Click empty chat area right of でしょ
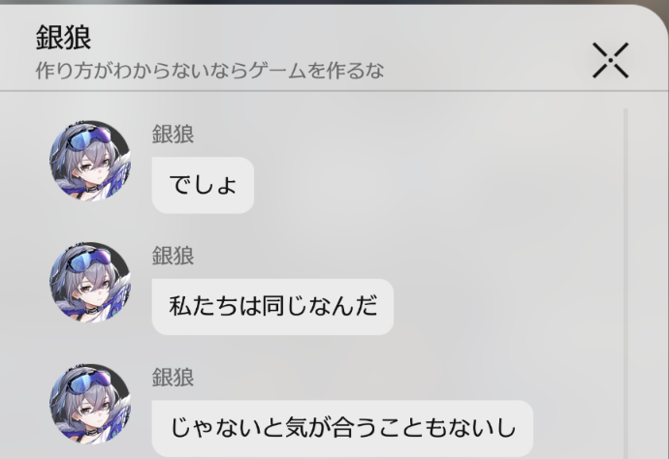This screenshot has height=459, width=669. coord(435,185)
